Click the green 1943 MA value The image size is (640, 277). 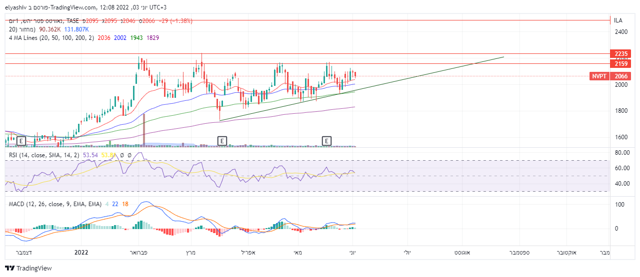[x=136, y=38]
